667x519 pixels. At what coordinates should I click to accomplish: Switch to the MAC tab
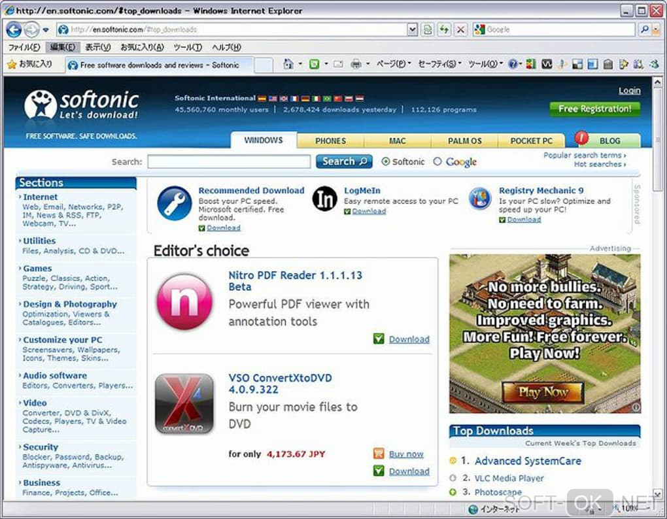point(398,141)
